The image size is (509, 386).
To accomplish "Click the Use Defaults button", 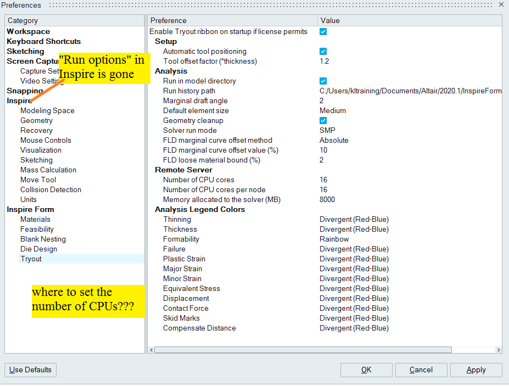I will (x=30, y=370).
